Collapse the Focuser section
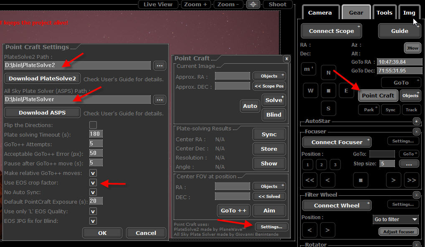 416,132
